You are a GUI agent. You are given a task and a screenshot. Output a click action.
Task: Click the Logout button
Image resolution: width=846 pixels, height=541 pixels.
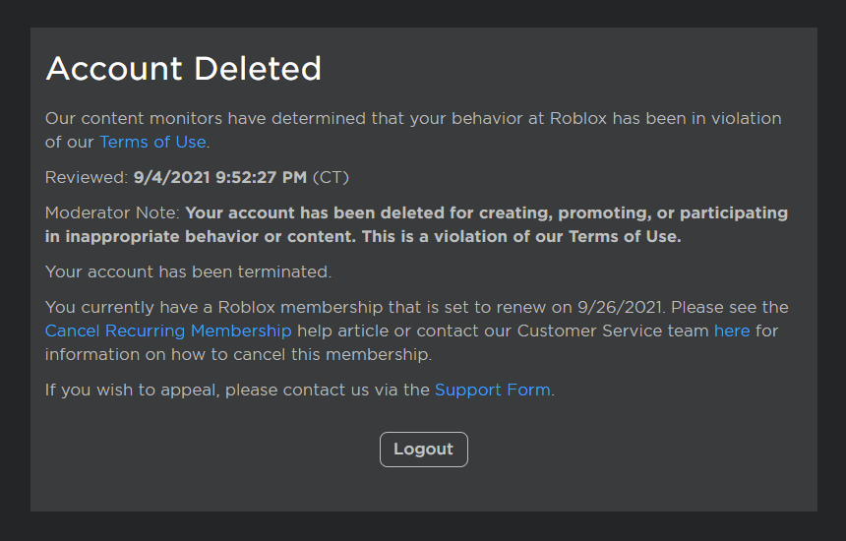[x=423, y=450]
